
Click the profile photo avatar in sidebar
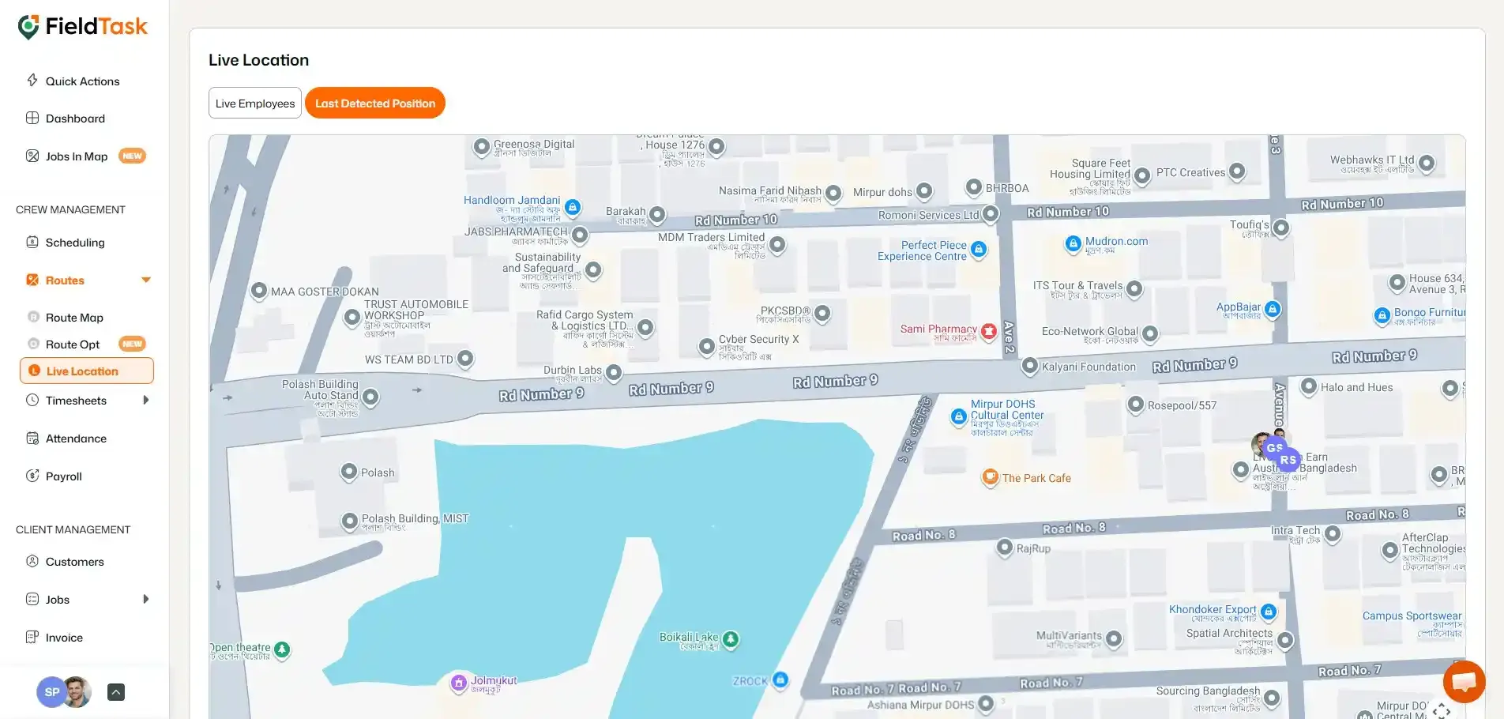pyautogui.click(x=77, y=692)
